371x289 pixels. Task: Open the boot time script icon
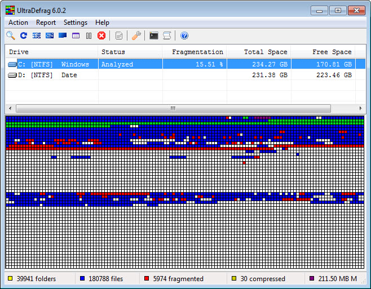(167, 35)
